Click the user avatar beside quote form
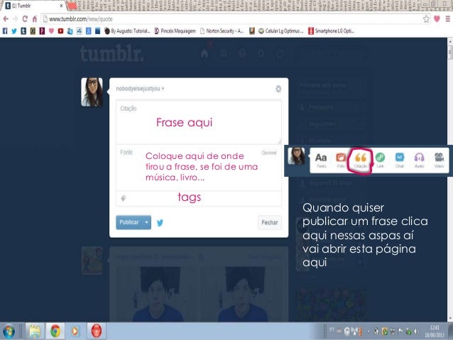Viewport: 453px width, 340px height. coord(92,92)
